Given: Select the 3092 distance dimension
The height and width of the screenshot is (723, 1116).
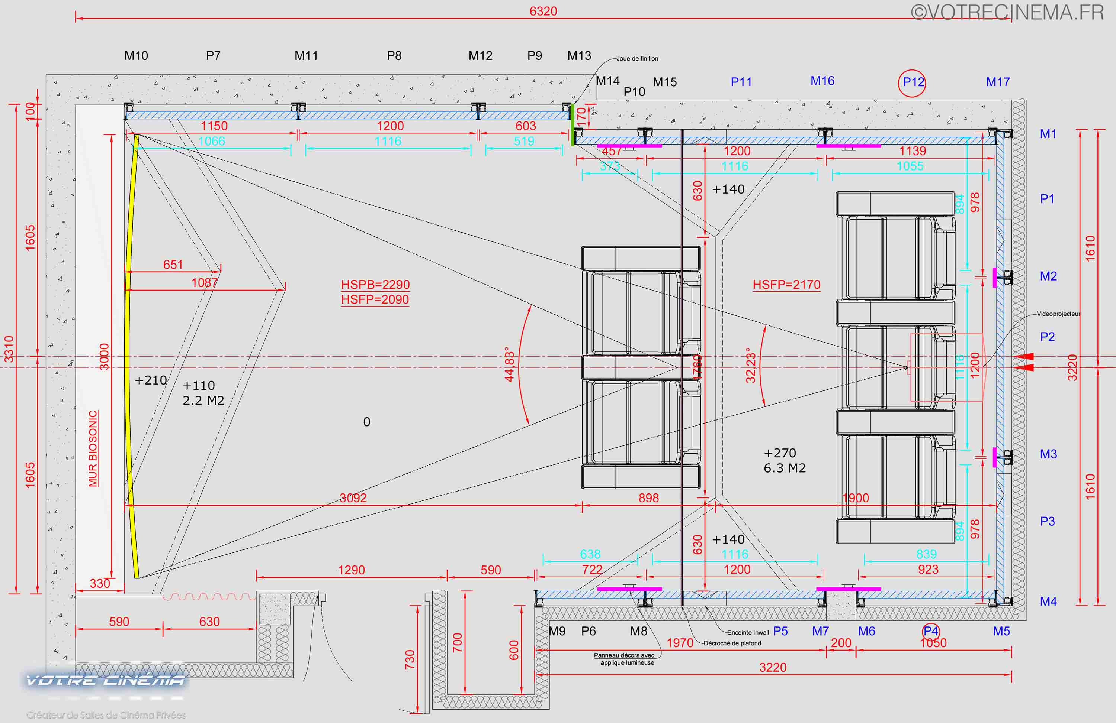Looking at the screenshot, I should click(353, 498).
